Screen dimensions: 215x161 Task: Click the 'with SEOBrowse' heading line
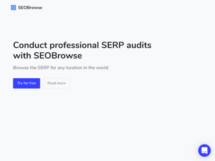pyautogui.click(x=47, y=56)
